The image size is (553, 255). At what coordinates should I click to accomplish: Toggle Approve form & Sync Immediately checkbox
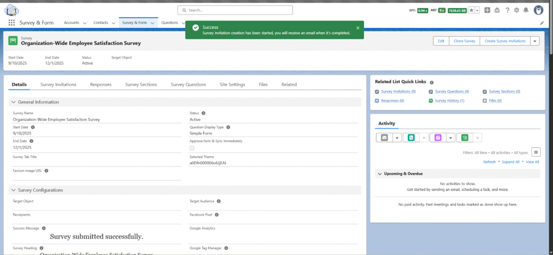[x=192, y=148]
